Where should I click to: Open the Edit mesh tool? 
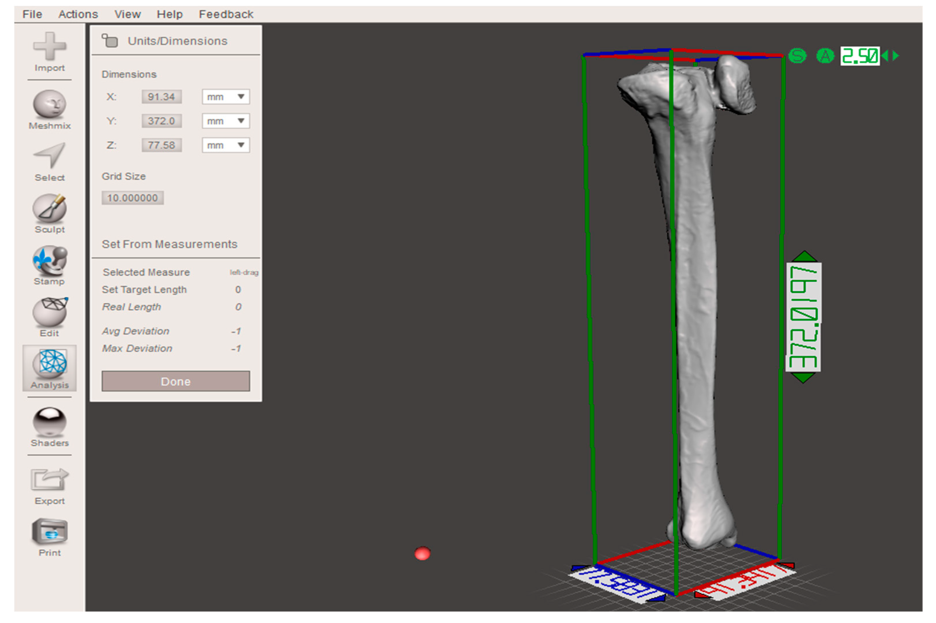[50, 312]
